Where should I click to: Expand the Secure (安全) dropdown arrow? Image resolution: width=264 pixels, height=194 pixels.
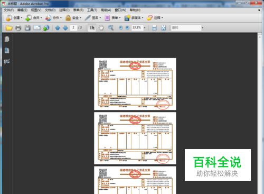tap(81, 18)
